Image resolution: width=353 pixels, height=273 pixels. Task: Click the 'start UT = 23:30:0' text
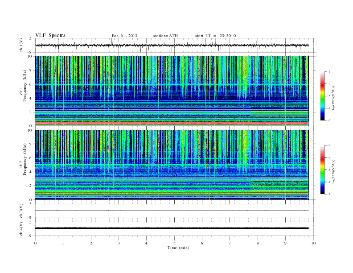pos(215,36)
